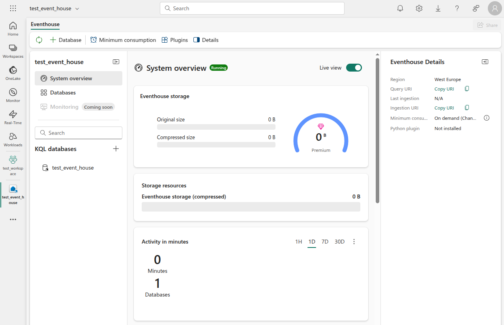Create a new Database from the toolbar
Viewport: 504px width, 325px height.
[66, 40]
